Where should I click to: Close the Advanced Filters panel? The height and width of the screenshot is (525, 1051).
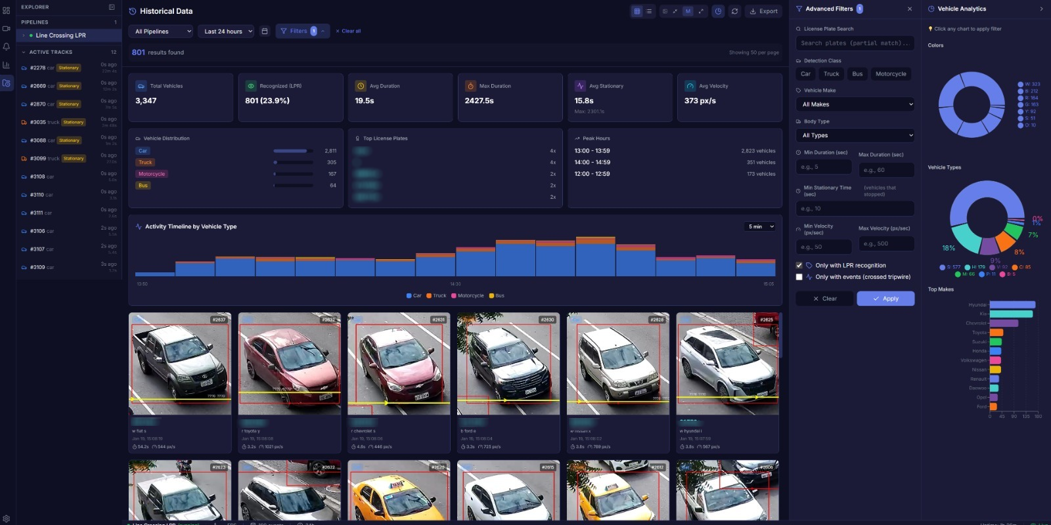coord(910,9)
